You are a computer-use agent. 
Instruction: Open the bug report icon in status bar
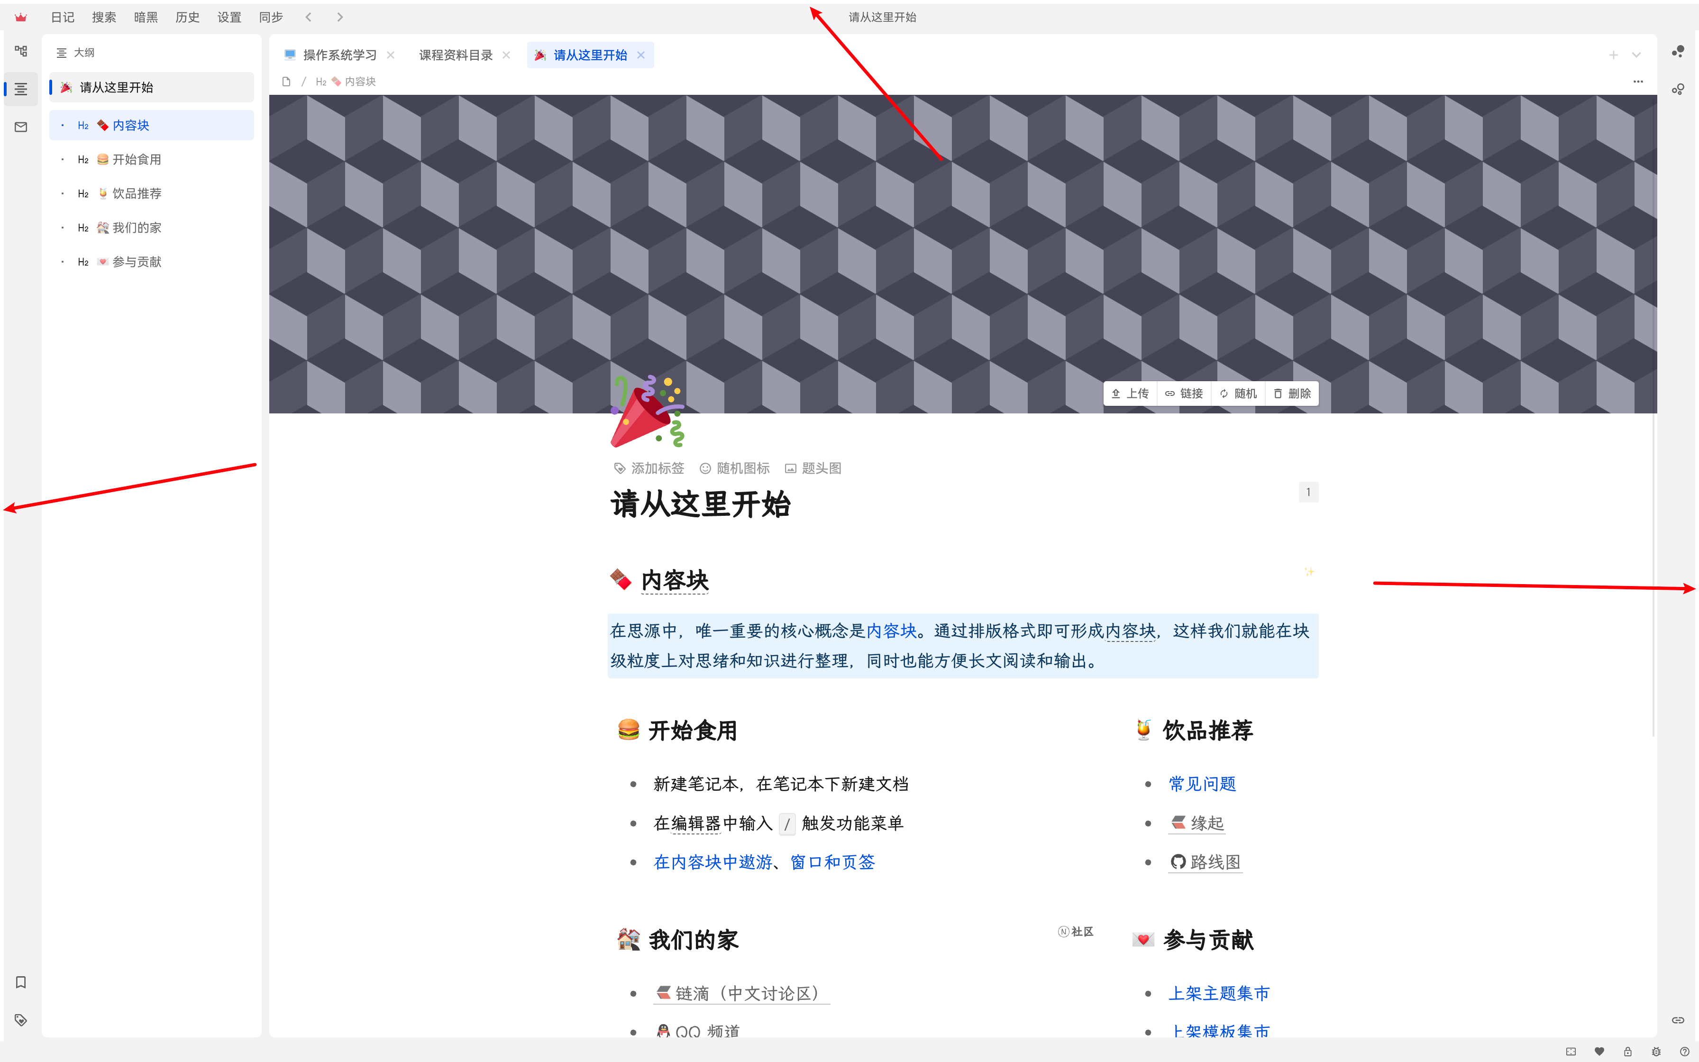pos(1656,1052)
